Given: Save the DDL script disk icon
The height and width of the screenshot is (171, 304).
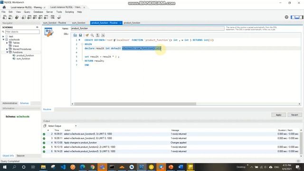Looking at the screenshot, I should (80, 35).
